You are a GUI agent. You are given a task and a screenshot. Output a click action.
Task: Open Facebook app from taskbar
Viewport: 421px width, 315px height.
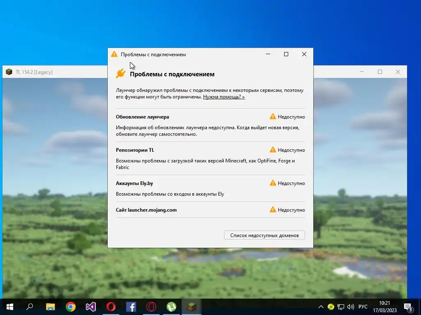point(131,307)
